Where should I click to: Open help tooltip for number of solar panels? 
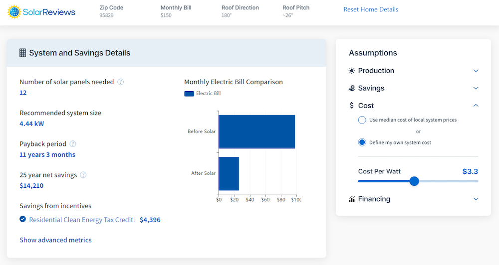[x=121, y=82]
